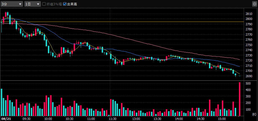This screenshot has height=121, width=258.
Task: Select the 11:30 time axis label
Action: click(113, 119)
